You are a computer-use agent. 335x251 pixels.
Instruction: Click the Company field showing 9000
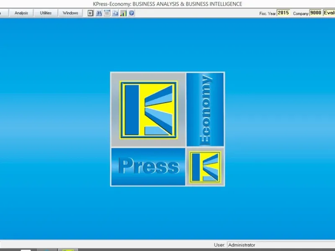click(x=316, y=13)
